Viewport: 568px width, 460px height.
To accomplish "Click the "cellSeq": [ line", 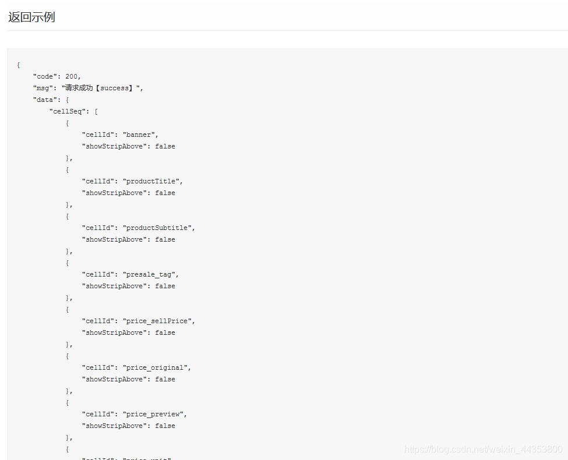I will click(x=73, y=111).
